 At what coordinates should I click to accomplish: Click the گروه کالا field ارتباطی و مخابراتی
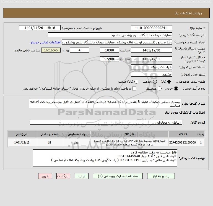(x=106, y=122)
